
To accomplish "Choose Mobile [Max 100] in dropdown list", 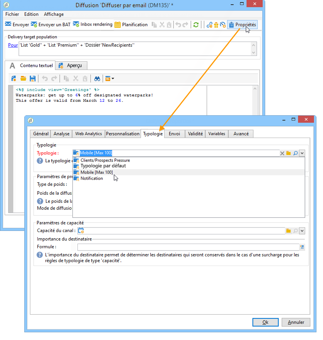I will coord(188,172).
